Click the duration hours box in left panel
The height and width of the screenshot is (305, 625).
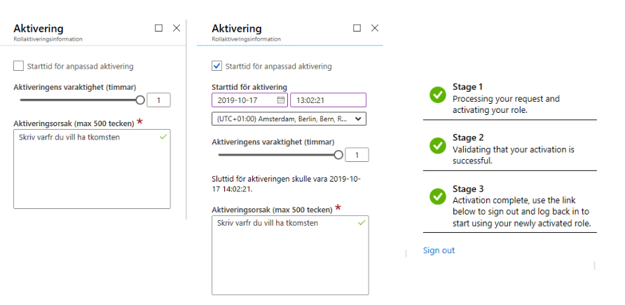click(158, 100)
